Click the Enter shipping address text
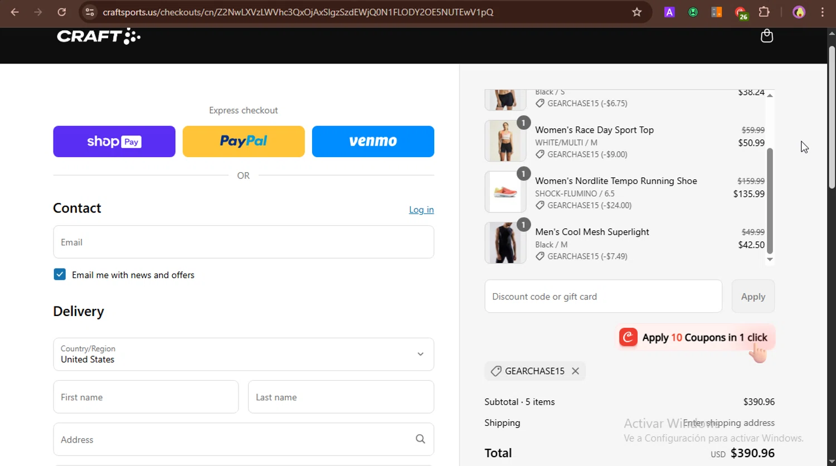This screenshot has width=836, height=466. [x=728, y=423]
